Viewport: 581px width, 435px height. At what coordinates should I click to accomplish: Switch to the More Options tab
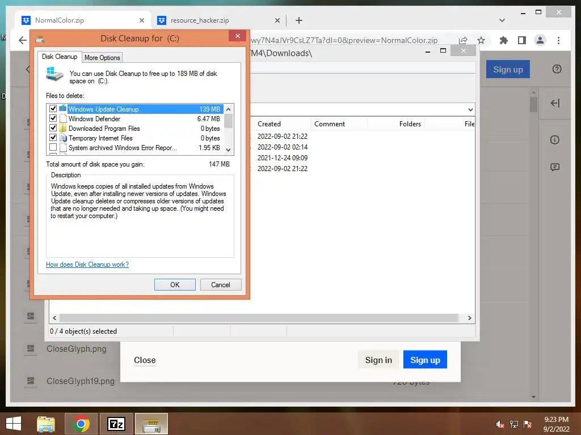tap(102, 58)
